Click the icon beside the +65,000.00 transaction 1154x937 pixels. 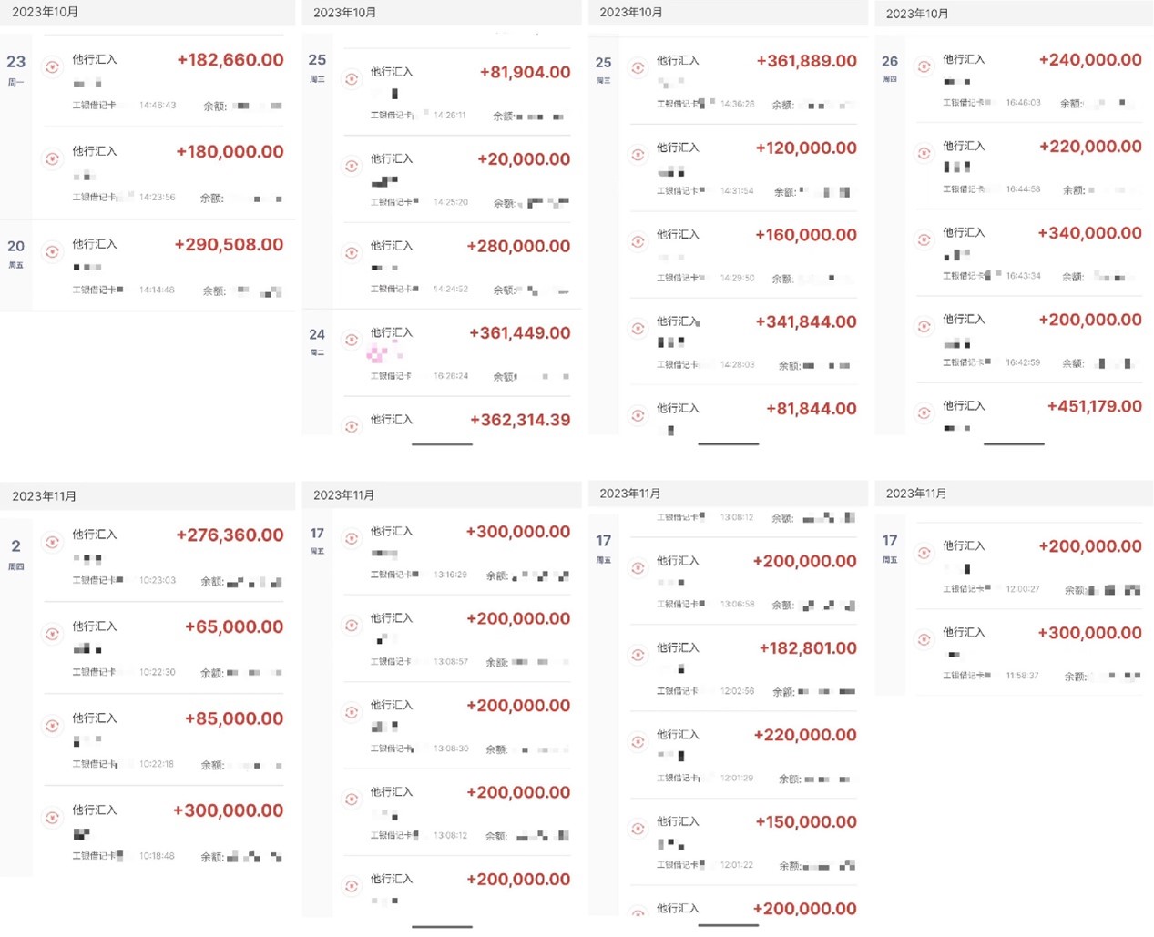tap(53, 634)
